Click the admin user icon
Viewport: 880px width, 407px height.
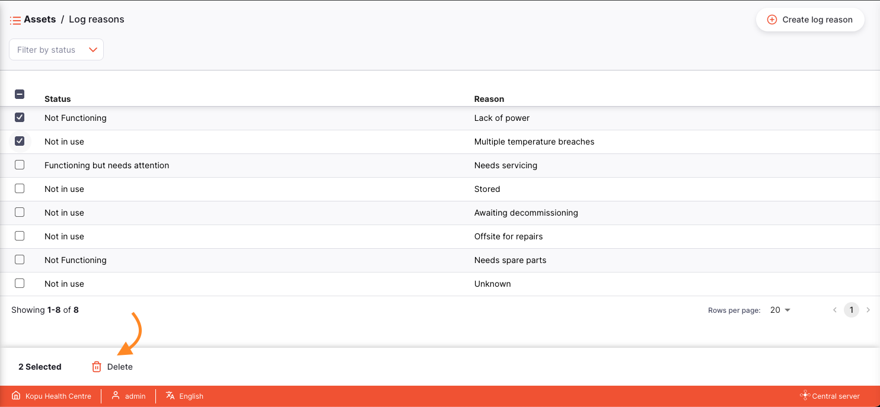click(x=116, y=396)
